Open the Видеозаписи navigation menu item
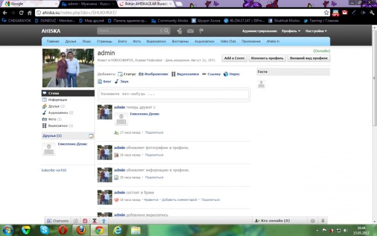 click(x=157, y=40)
